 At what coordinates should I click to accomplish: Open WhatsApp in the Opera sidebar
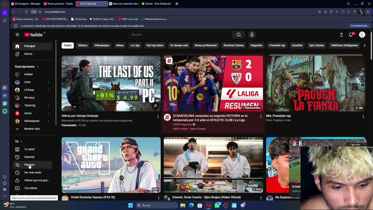tap(5, 104)
